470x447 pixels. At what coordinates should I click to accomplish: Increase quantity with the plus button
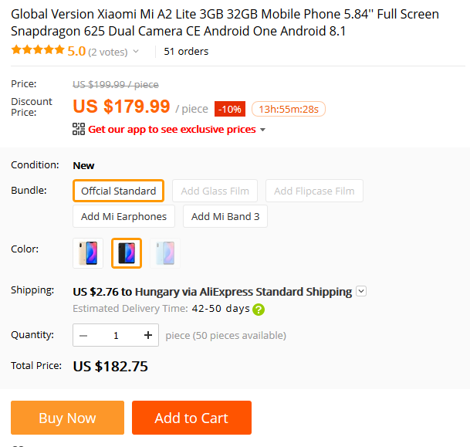pyautogui.click(x=148, y=335)
